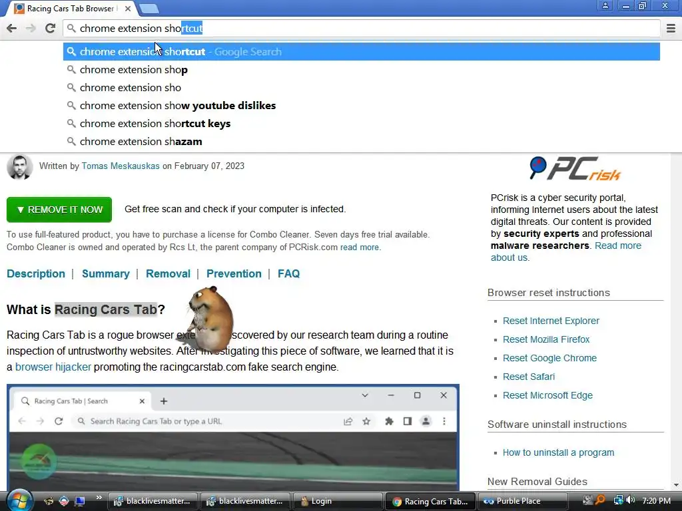Jump to the Description section
This screenshot has width=682, height=511.
click(x=36, y=273)
